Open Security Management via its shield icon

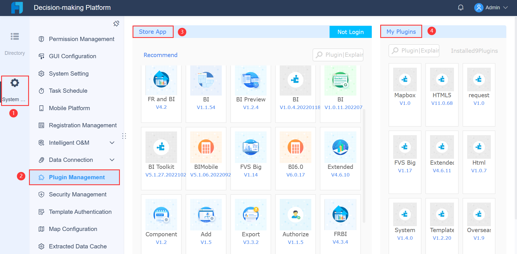pyautogui.click(x=42, y=194)
